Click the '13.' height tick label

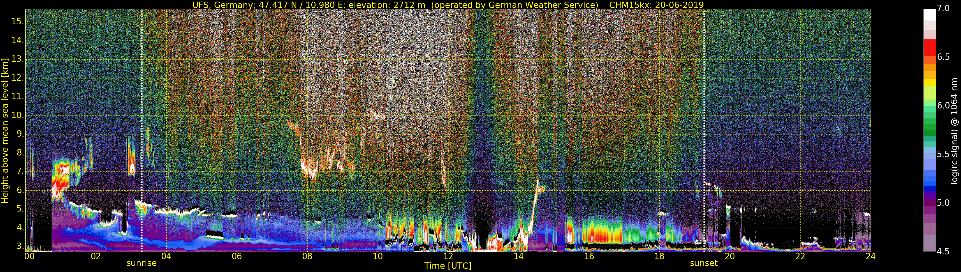pyautogui.click(x=18, y=59)
